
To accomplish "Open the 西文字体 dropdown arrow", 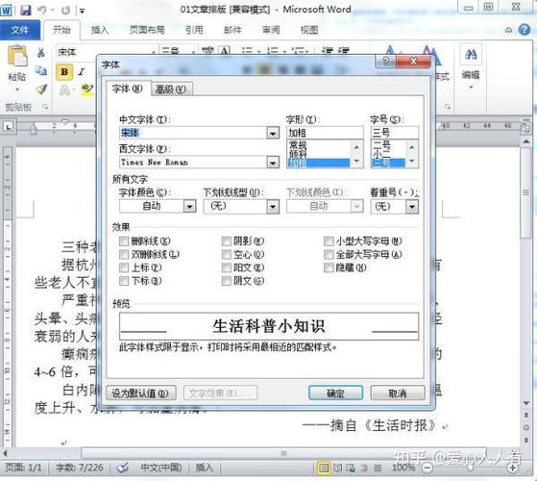I will [273, 162].
